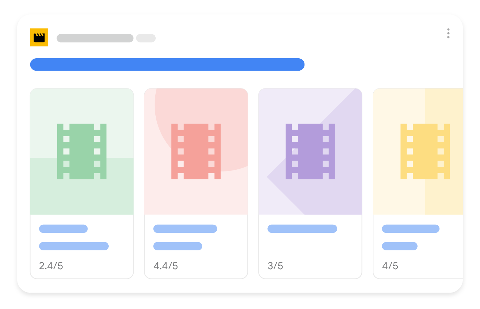Click the yellow clapperboard site icon
Image resolution: width=480 pixels, height=309 pixels.
click(39, 37)
